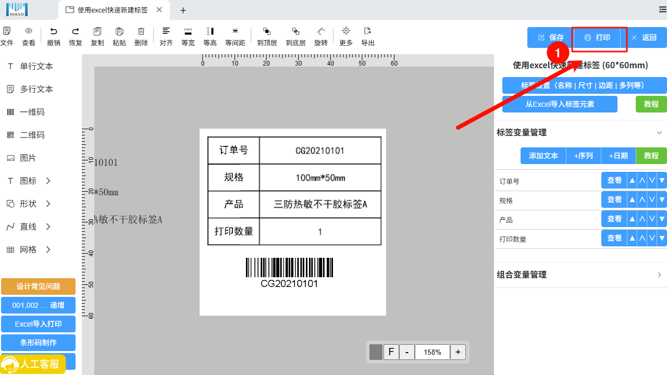Screen dimensions: 667x375
Task: Open 更多 (more) toolbar options
Action: [346, 36]
